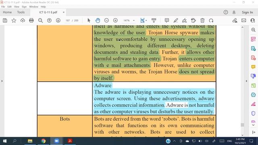This screenshot has height=145, width=258.
Task: Bookmark the file with the star icon
Action: [x=14, y=21]
